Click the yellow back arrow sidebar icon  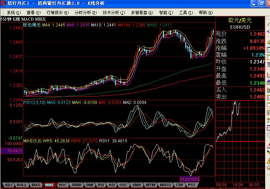tap(268, 42)
